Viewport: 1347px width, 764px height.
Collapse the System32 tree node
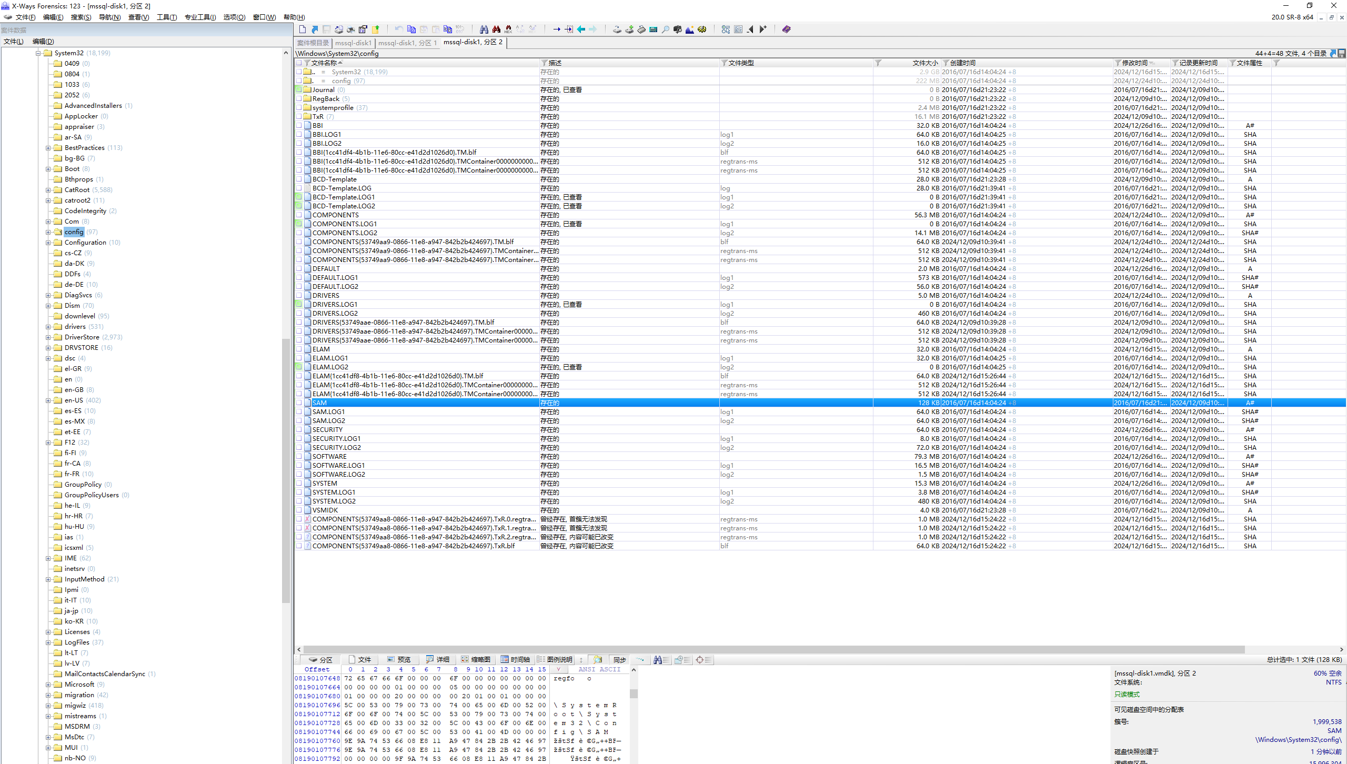coord(38,53)
